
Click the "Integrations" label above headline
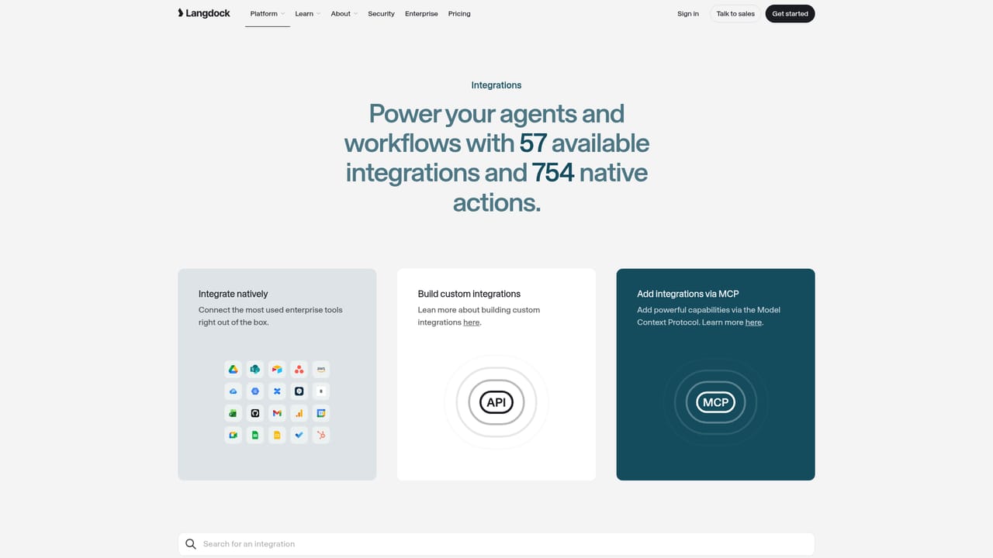coord(496,85)
